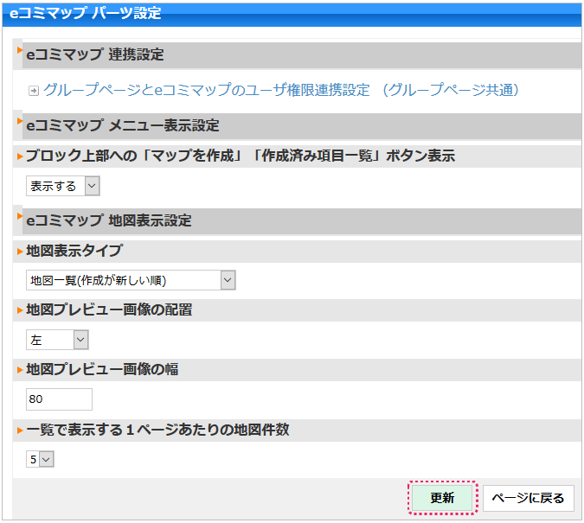This screenshot has width=584, height=523.
Task: Click the eコミマップ メニュー表示設定 section header text
Action: tap(123, 125)
